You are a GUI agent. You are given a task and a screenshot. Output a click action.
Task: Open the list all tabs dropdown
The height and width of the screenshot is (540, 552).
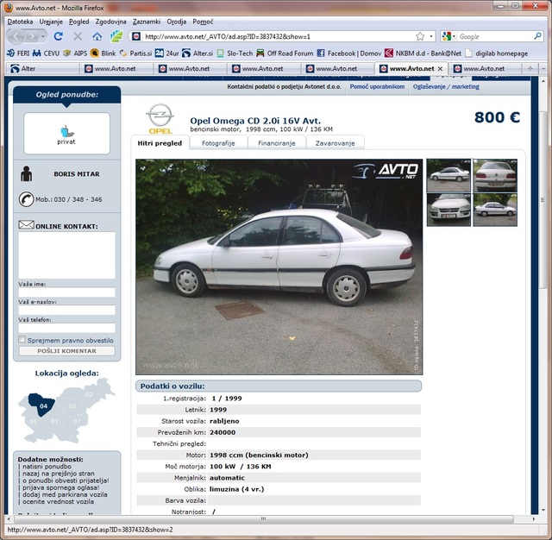[x=543, y=69]
